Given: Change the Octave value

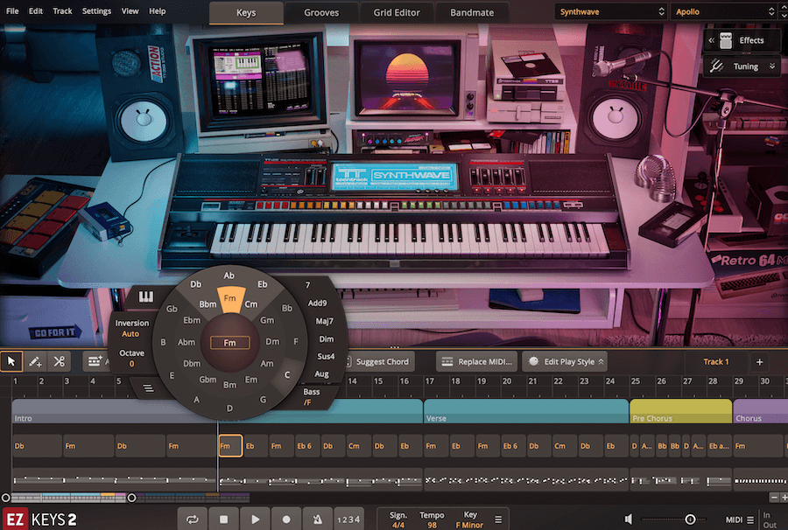Looking at the screenshot, I should click(x=131, y=359).
